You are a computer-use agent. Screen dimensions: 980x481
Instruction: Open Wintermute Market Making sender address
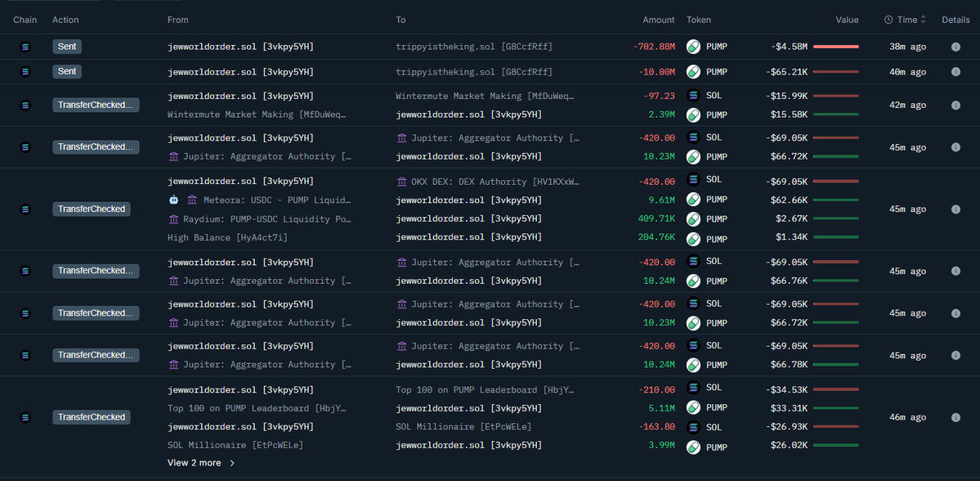tap(257, 115)
